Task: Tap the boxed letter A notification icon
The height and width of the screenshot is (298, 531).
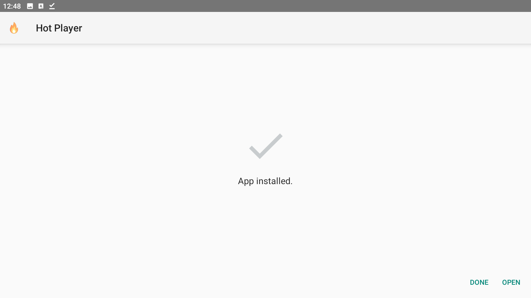Action: 41,6
